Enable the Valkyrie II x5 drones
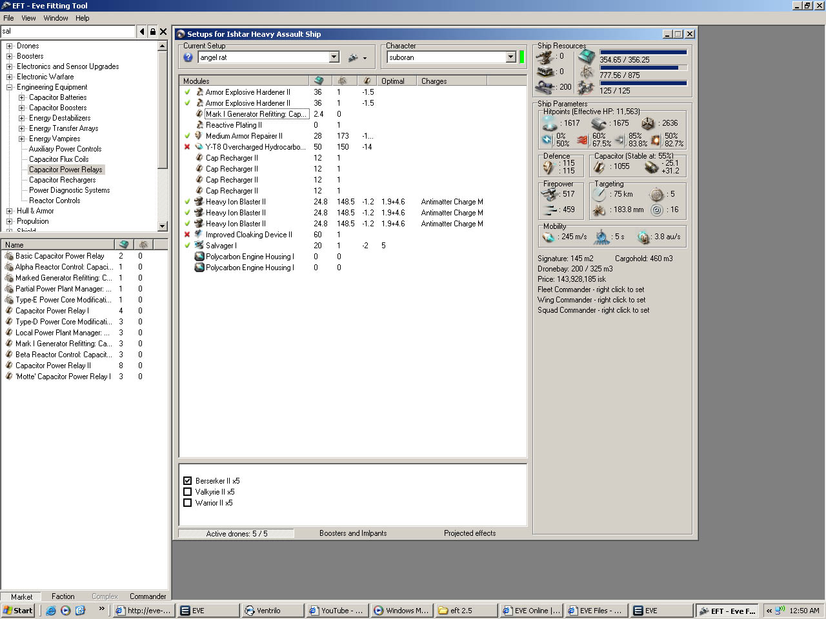The width and height of the screenshot is (826, 619). pos(188,492)
